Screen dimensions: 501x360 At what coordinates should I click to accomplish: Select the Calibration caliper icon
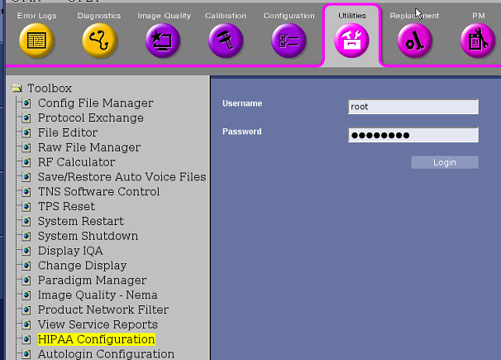(x=226, y=41)
